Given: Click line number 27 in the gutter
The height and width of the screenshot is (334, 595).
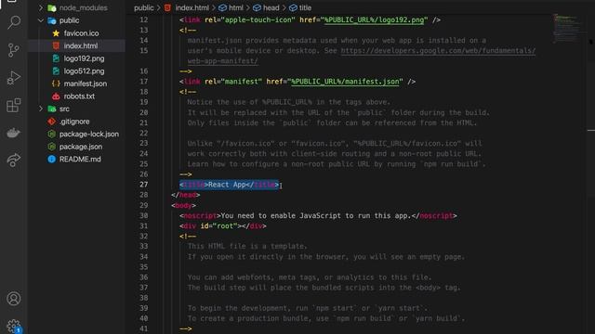Looking at the screenshot, I should [143, 185].
